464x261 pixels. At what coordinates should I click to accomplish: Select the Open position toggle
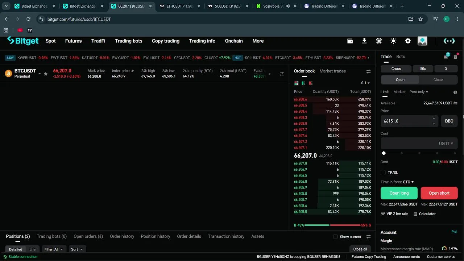pos(400,80)
